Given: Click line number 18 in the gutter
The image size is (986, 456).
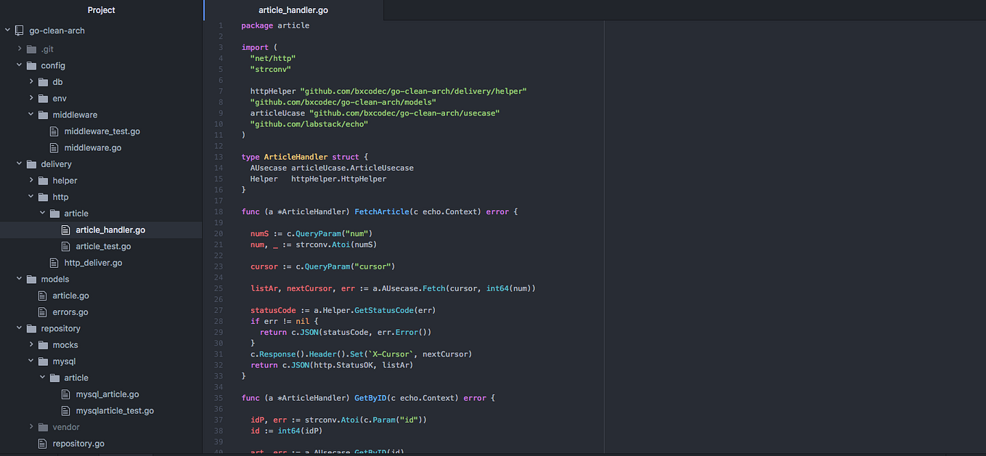Looking at the screenshot, I should coord(219,212).
